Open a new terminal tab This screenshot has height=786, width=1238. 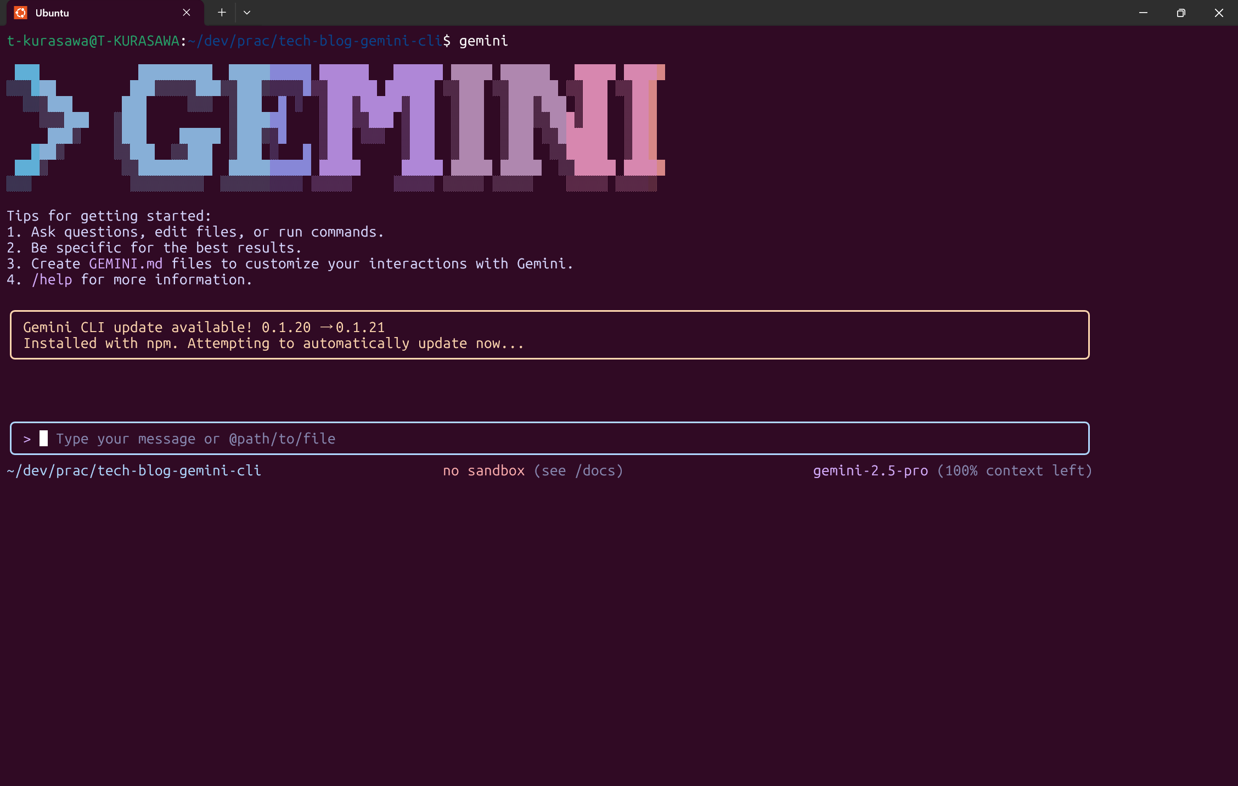(222, 13)
